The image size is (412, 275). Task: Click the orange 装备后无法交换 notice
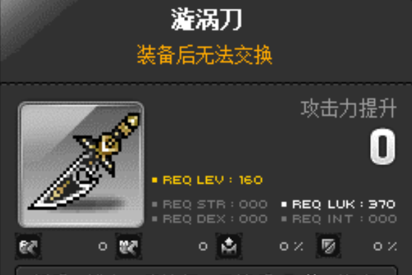pos(205,54)
